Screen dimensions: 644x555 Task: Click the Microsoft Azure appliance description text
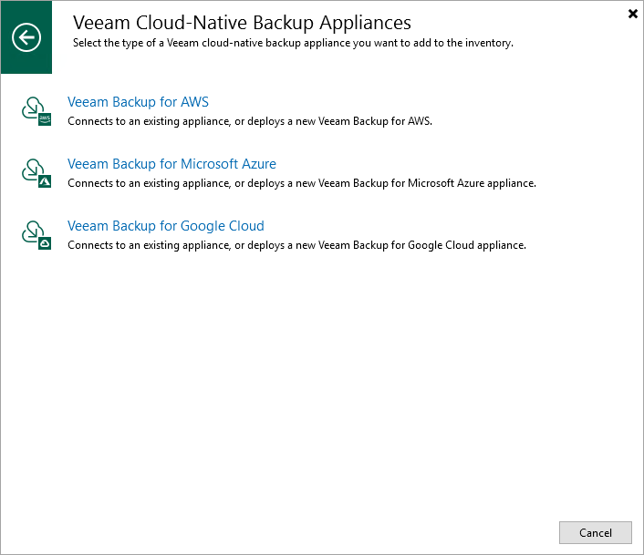tap(302, 183)
